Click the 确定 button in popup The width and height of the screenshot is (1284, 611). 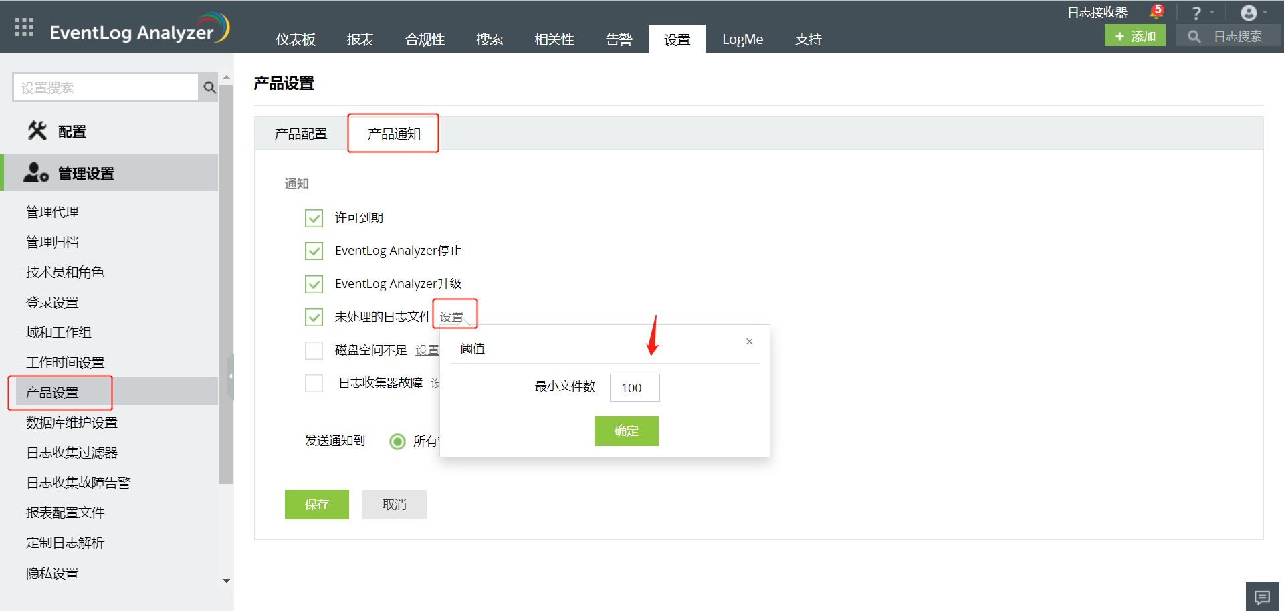pyautogui.click(x=627, y=431)
